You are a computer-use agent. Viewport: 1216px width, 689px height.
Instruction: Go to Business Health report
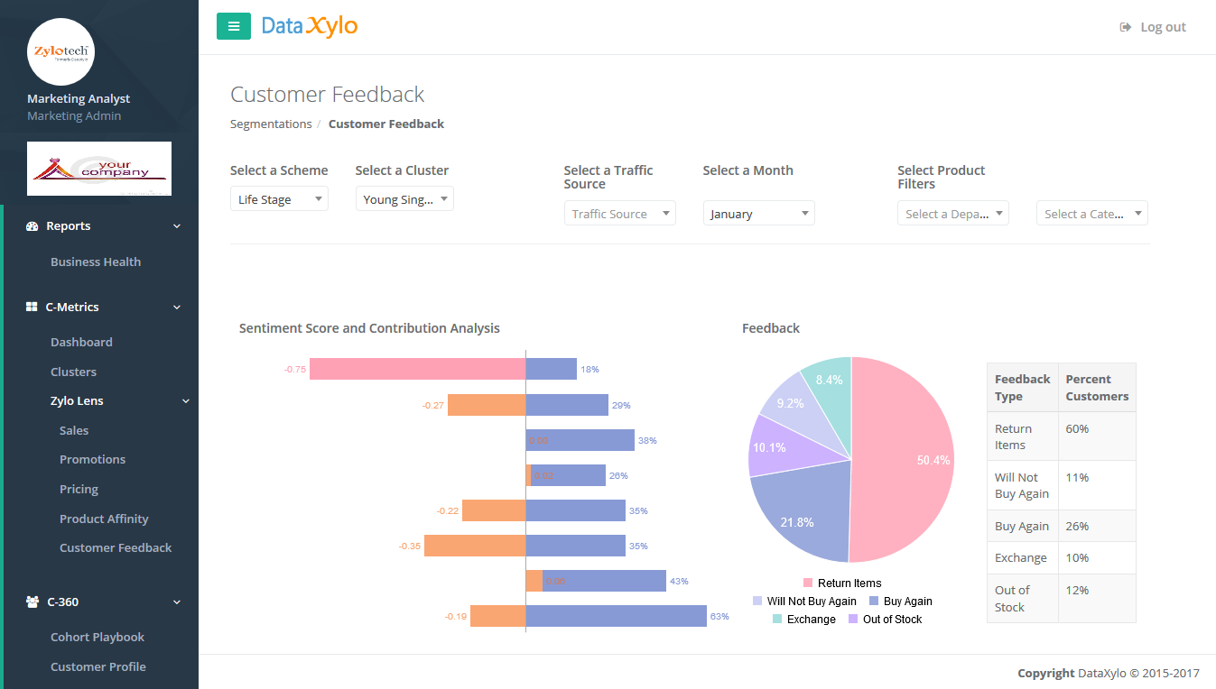pyautogui.click(x=96, y=262)
